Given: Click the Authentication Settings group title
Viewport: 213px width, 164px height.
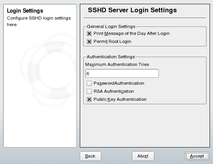Looking at the screenshot, I should pos(111,57).
